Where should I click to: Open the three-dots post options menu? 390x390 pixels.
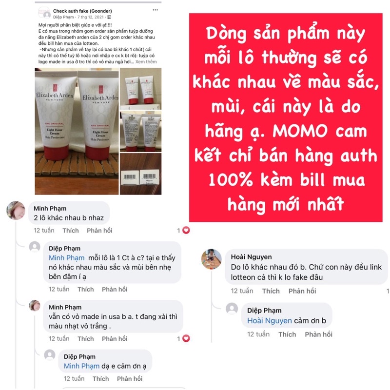[155, 10]
